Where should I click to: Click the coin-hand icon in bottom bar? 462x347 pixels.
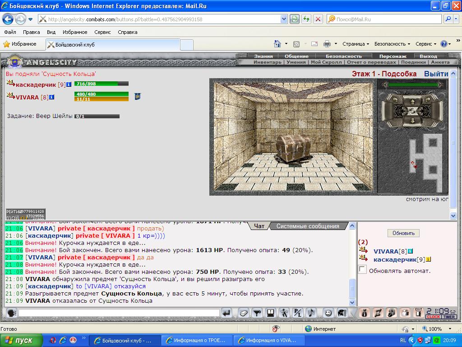point(392,313)
